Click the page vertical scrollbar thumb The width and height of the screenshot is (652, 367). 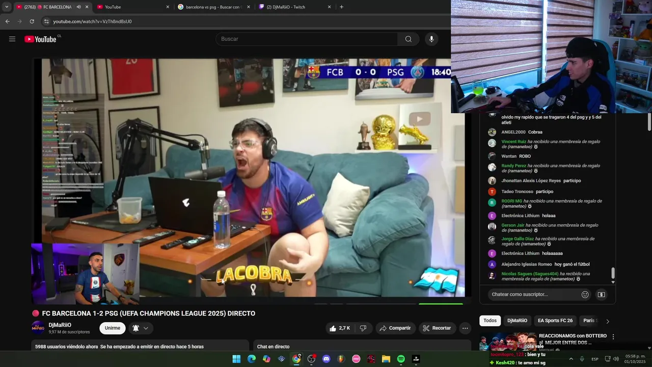tap(649, 122)
